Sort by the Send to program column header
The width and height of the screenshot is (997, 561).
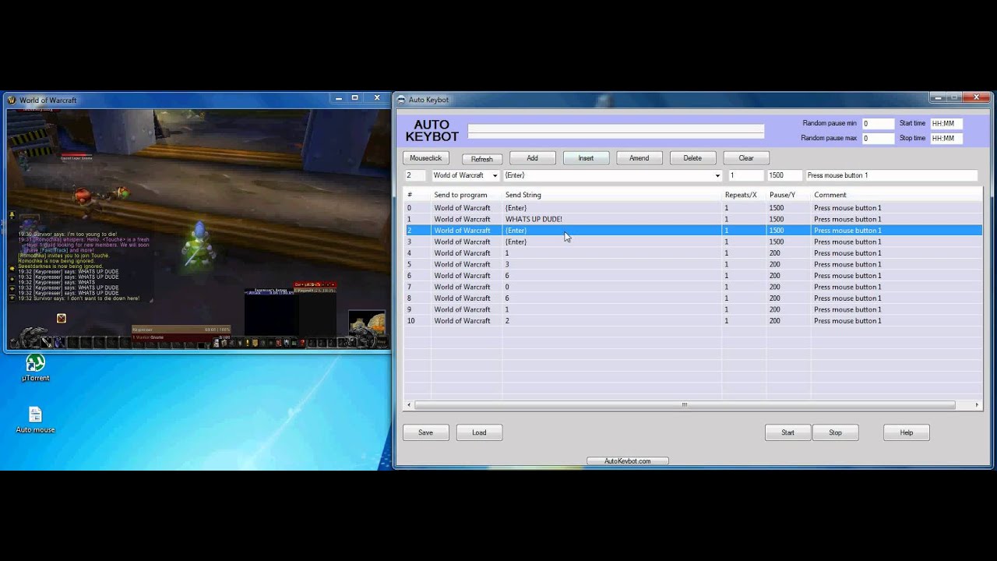point(466,195)
